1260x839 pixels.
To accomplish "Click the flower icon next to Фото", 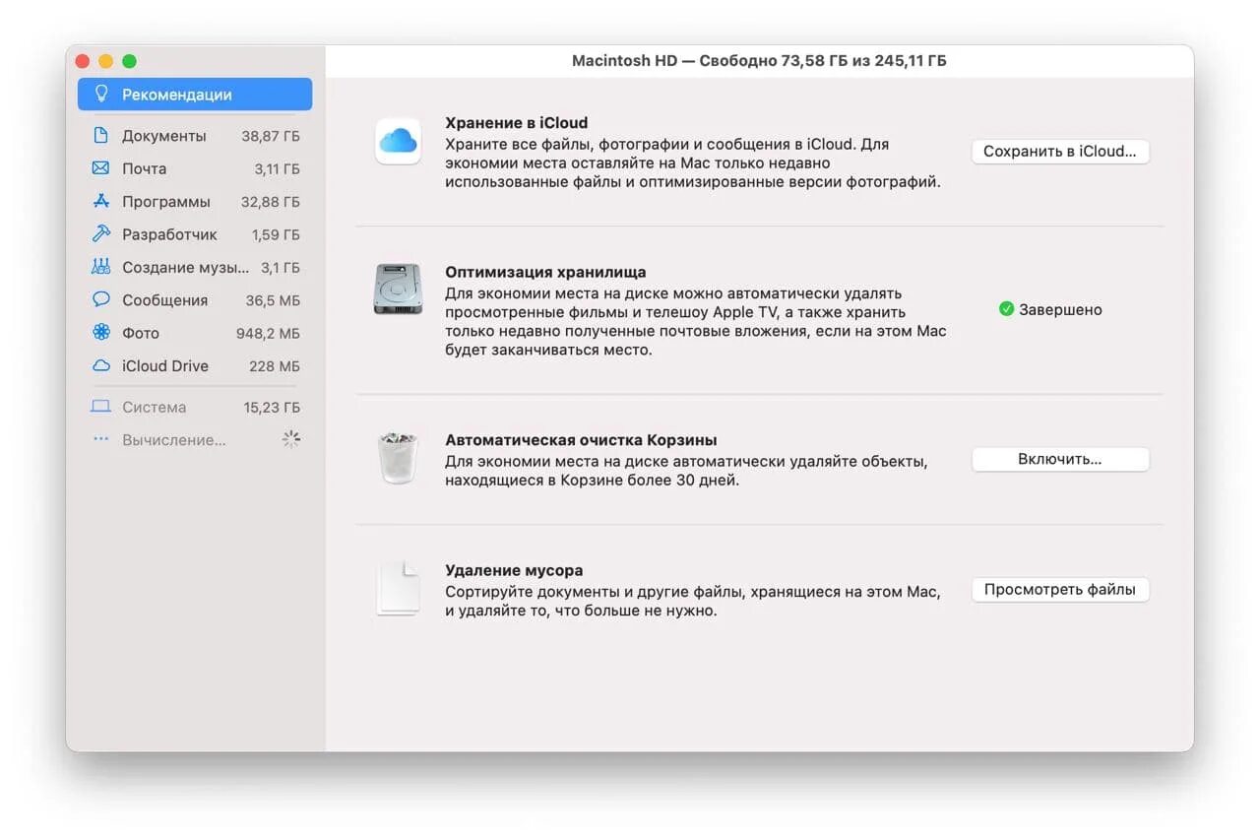I will (100, 333).
